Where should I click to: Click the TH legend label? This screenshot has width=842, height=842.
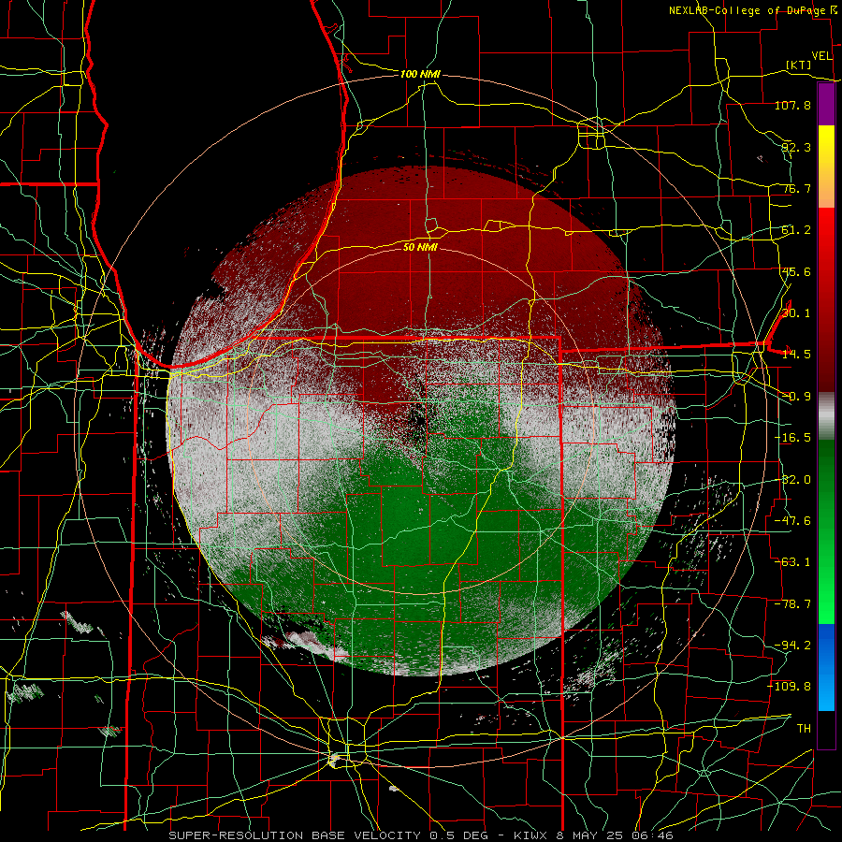click(x=804, y=729)
